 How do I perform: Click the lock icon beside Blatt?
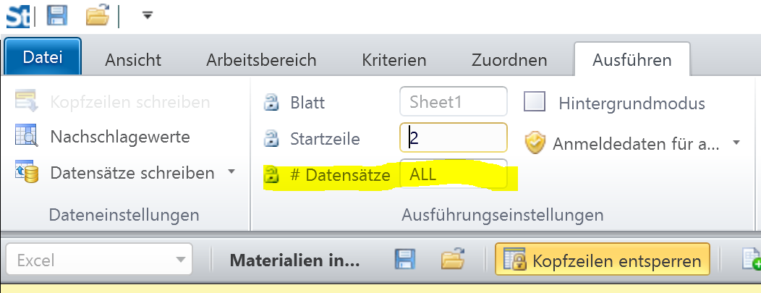click(271, 102)
